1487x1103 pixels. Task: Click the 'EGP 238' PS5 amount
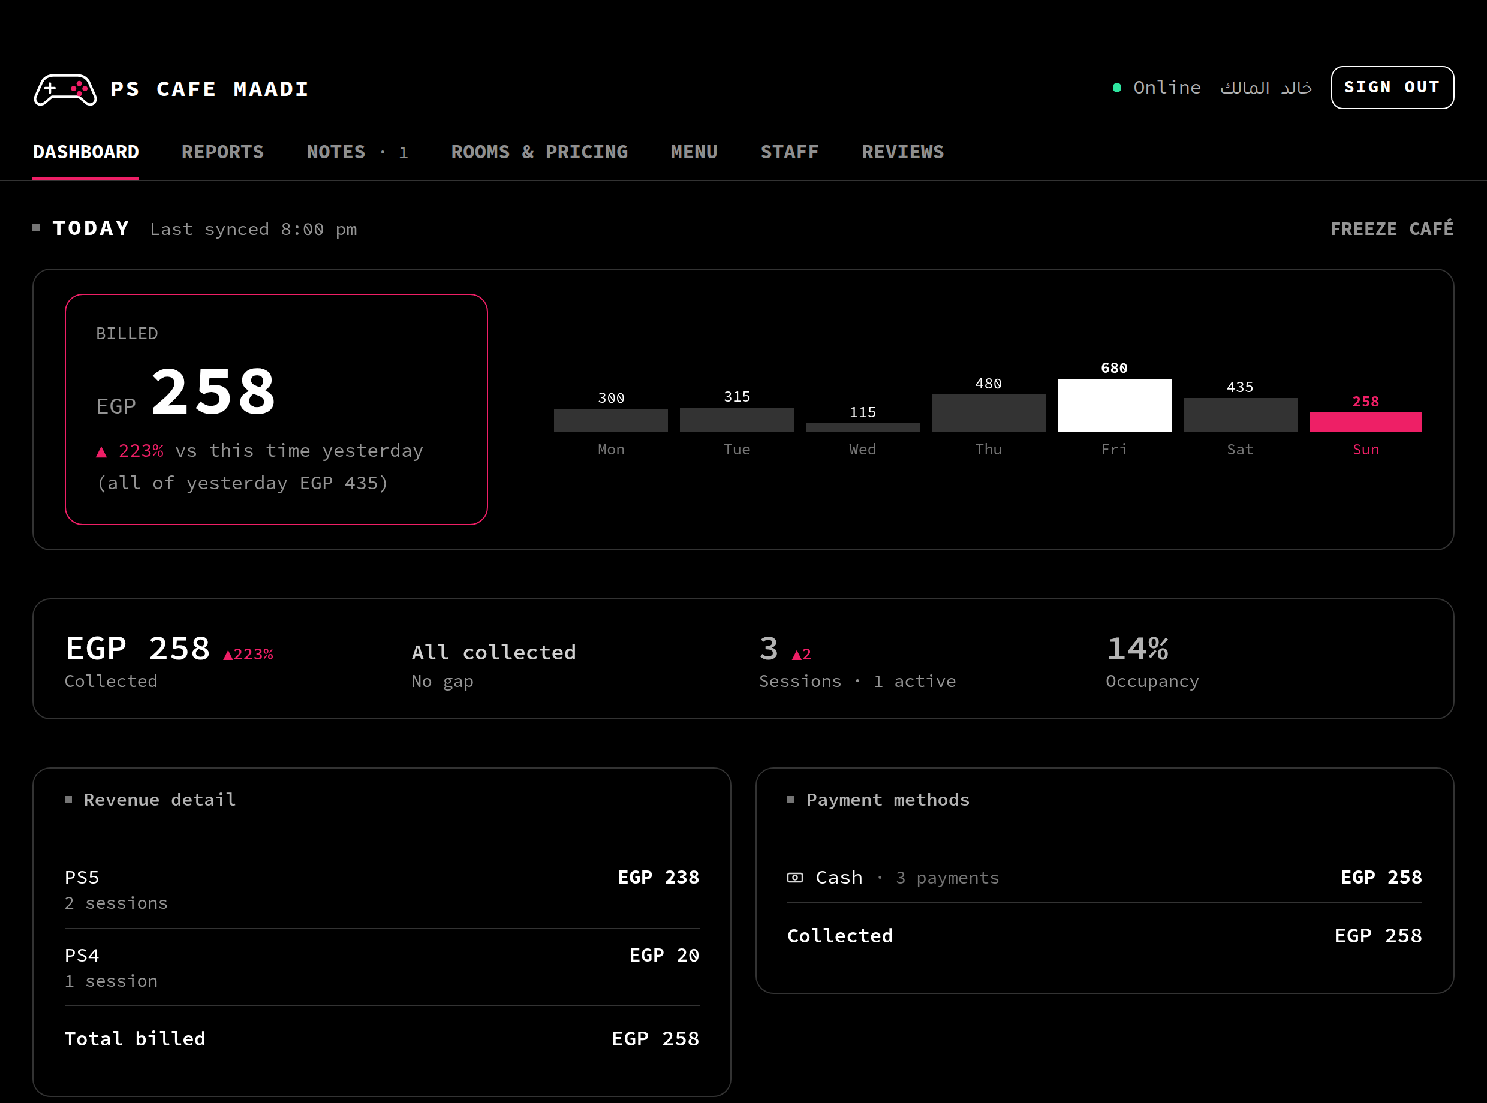pos(658,878)
